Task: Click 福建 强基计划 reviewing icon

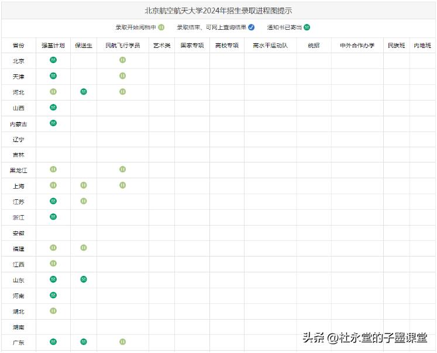Action: (53, 248)
